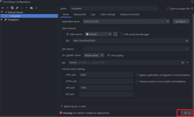
Task: Open the Default browser dropdown
Action: [x=98, y=34]
